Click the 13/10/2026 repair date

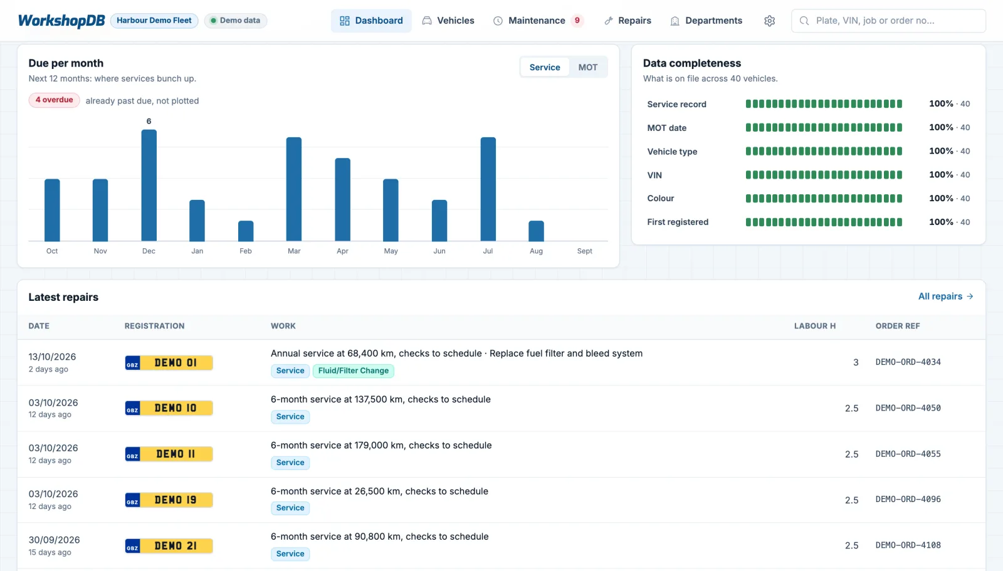click(x=52, y=357)
